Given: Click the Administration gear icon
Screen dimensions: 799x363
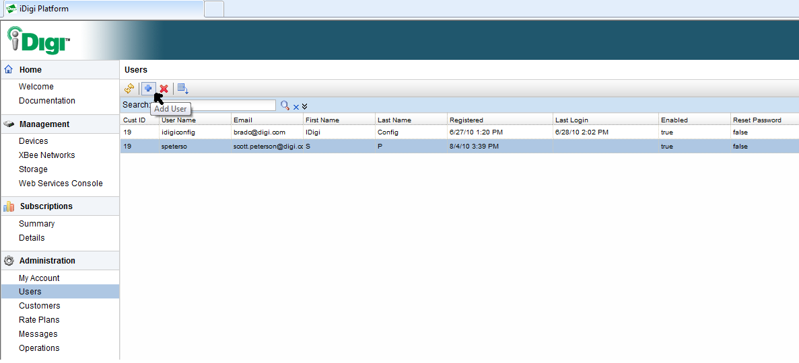Looking at the screenshot, I should [9, 261].
